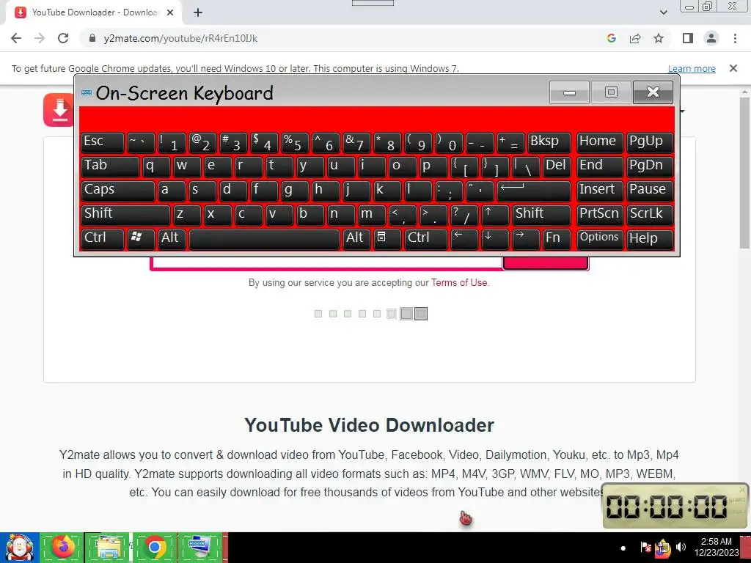
Task: Click the Home key
Action: pos(600,142)
